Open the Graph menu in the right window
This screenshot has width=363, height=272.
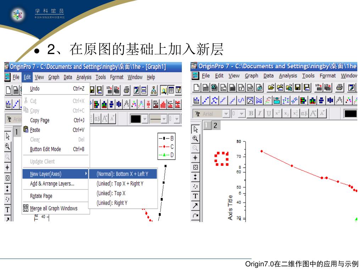[251, 76]
